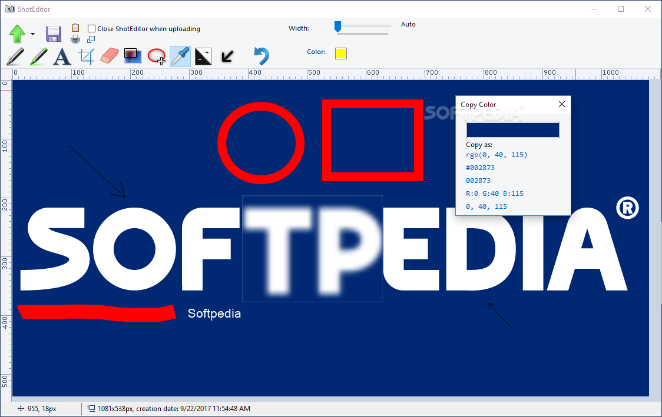This screenshot has width=662, height=417.
Task: Select the Eraser tool
Action: [110, 56]
